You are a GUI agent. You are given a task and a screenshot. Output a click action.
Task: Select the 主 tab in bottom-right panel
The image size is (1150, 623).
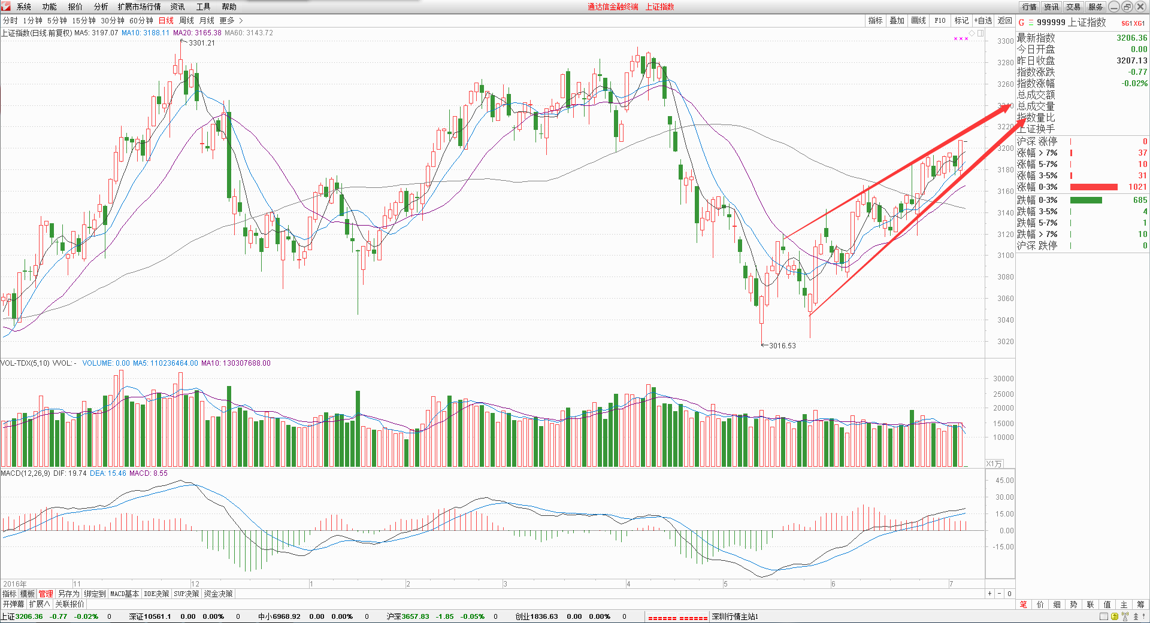(1124, 604)
